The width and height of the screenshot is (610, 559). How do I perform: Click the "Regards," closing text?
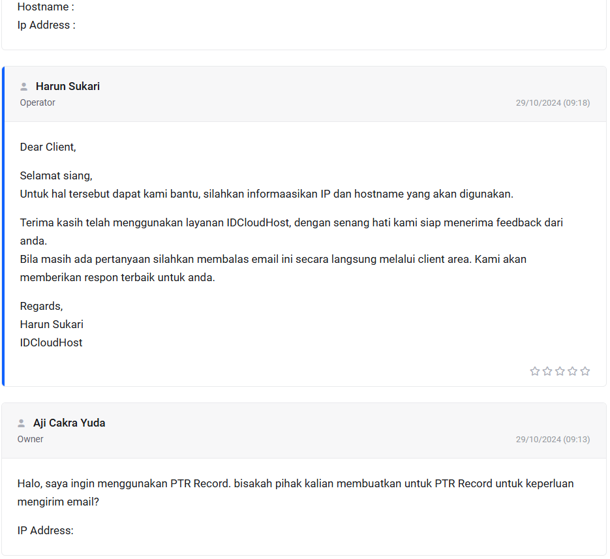click(x=41, y=307)
